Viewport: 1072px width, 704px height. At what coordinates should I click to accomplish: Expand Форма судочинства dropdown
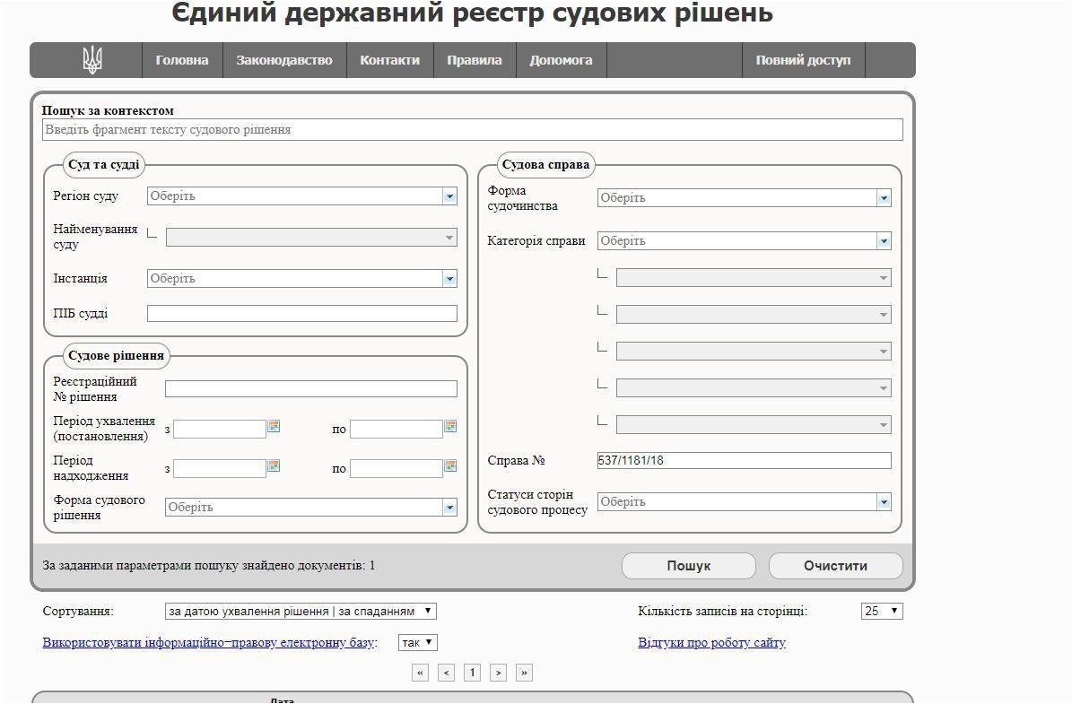[x=884, y=198]
